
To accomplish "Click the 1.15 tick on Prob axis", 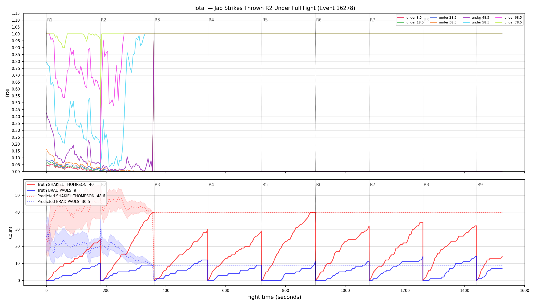I will coord(16,13).
